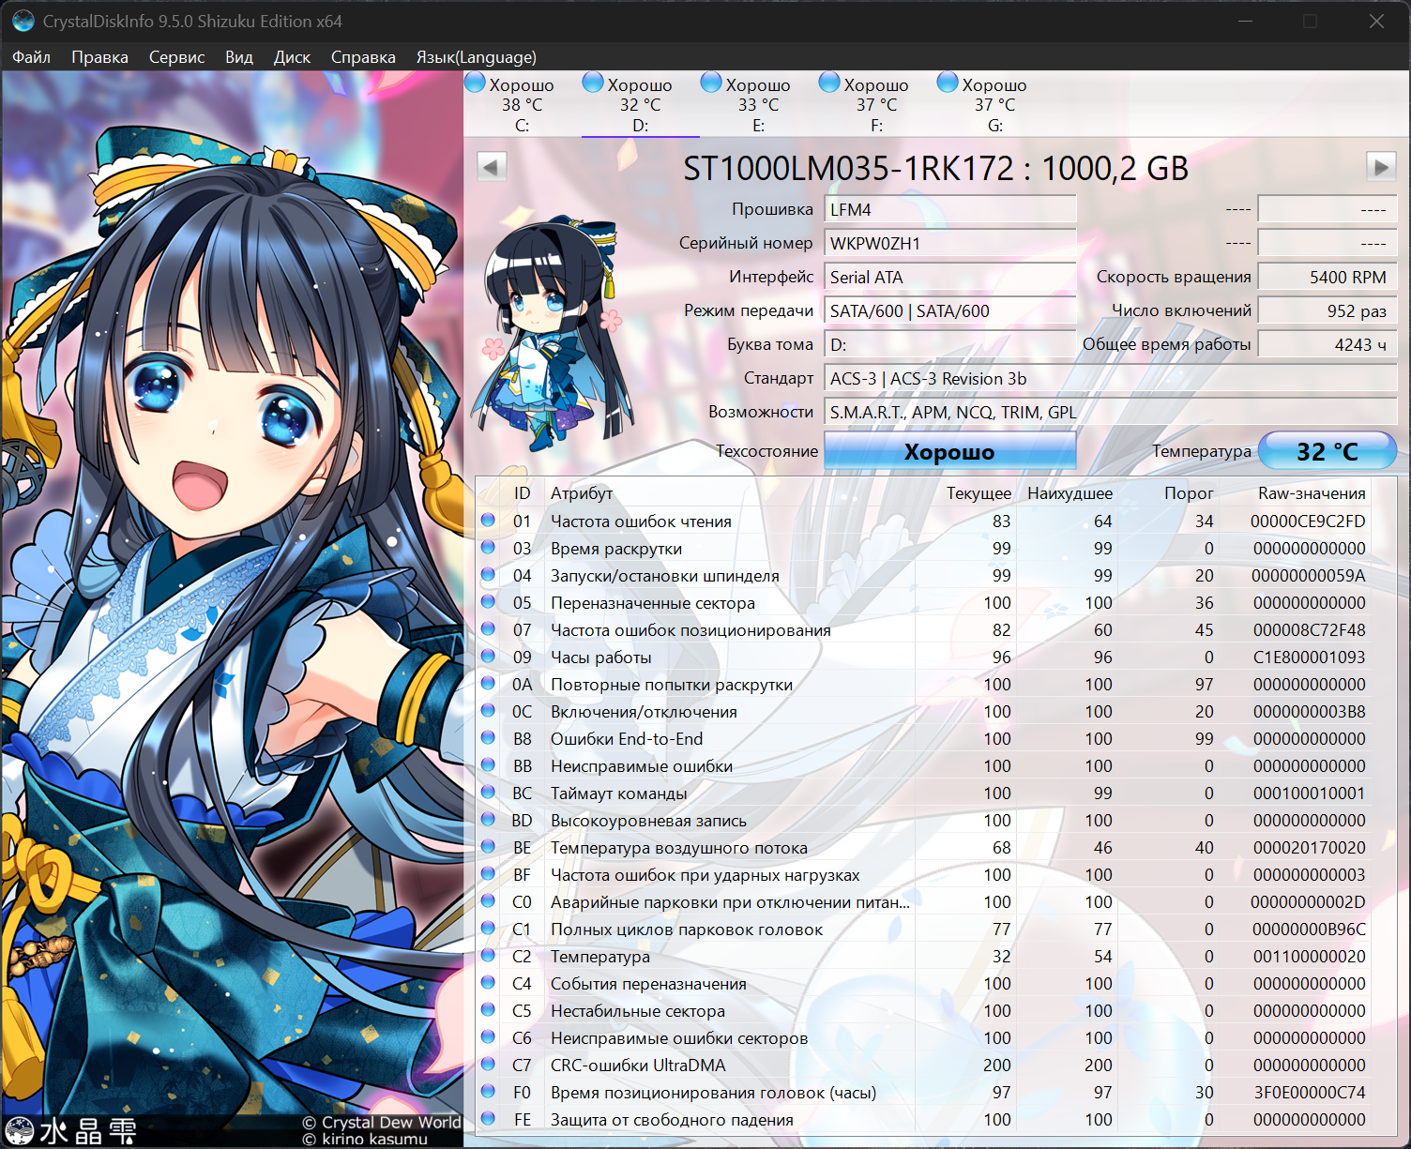Click status icon for CRC-ошибки UltraDMA
Viewport: 1411px width, 1149px height.
point(488,1064)
